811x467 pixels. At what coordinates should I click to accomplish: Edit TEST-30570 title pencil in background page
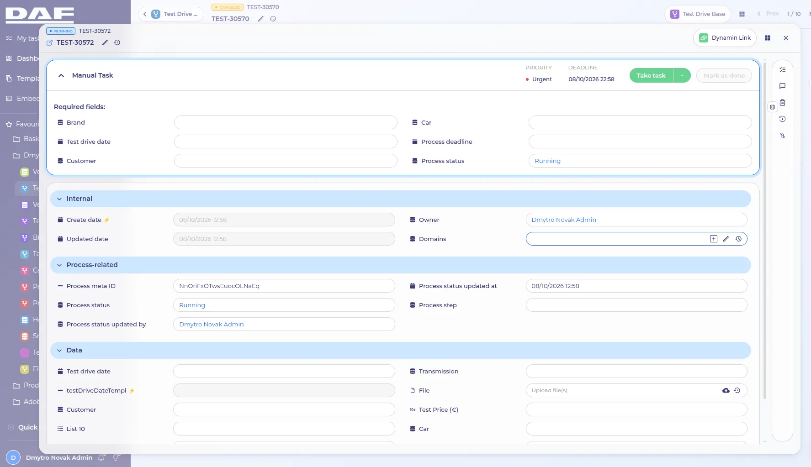point(261,19)
